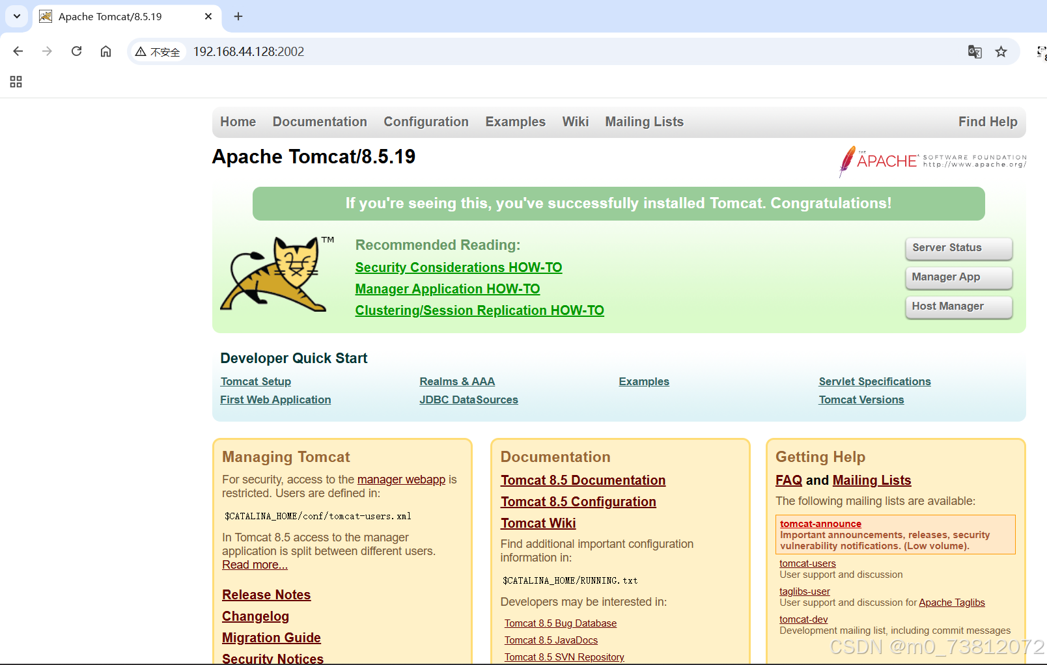Open Tomcat 8.5 Bug Database link
This screenshot has width=1047, height=665.
tap(560, 623)
